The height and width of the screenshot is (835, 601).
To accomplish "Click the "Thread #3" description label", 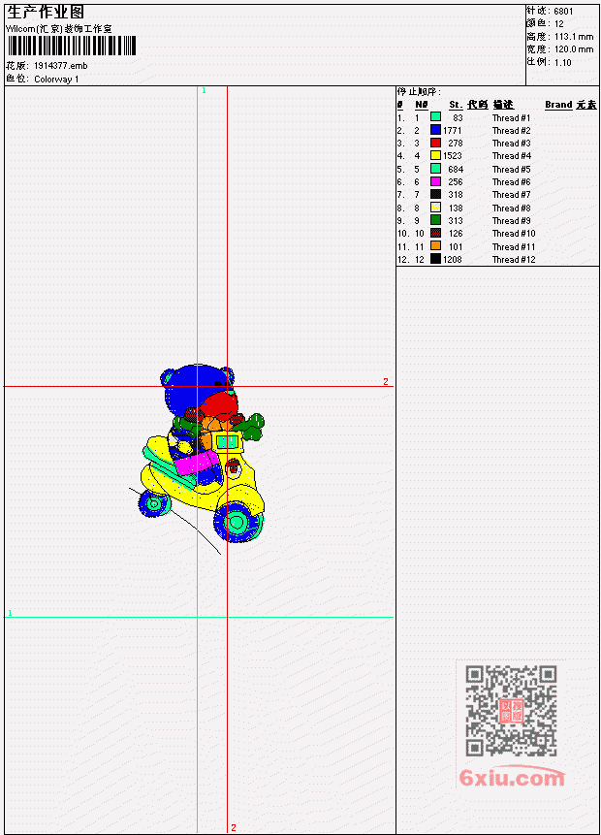I will [511, 144].
